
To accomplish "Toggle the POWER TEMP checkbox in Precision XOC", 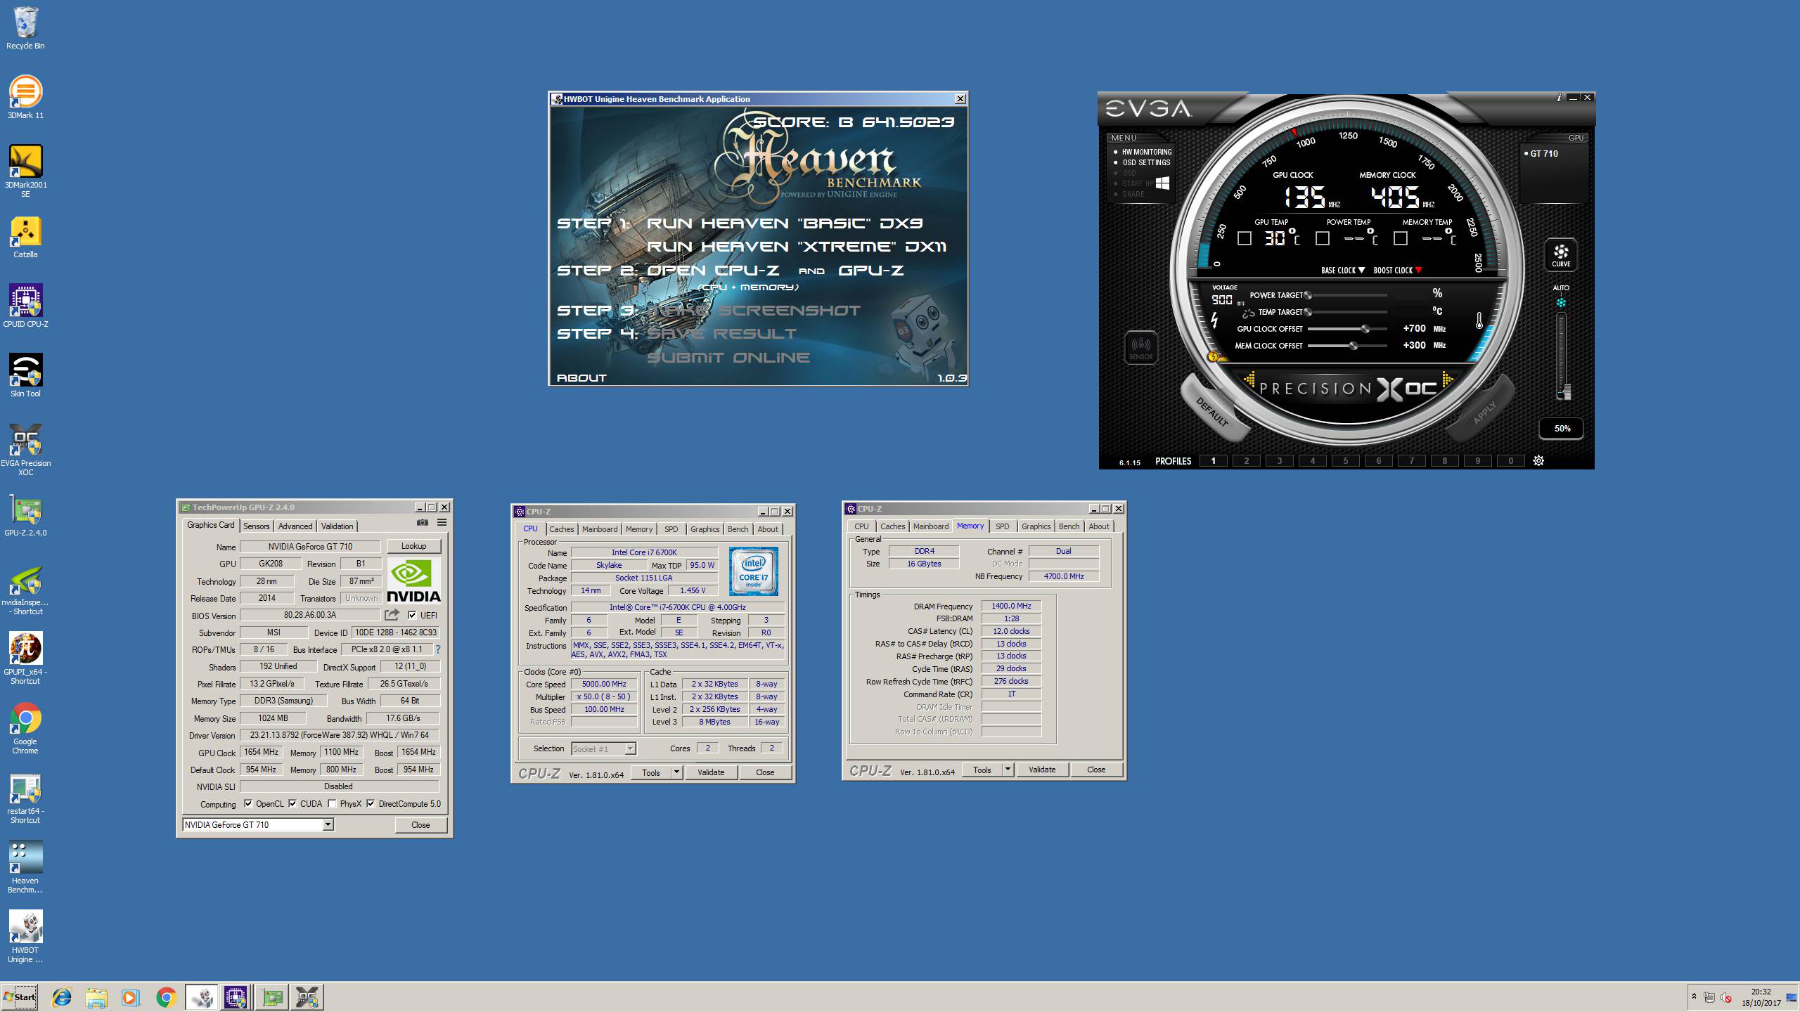I will (x=1323, y=238).
